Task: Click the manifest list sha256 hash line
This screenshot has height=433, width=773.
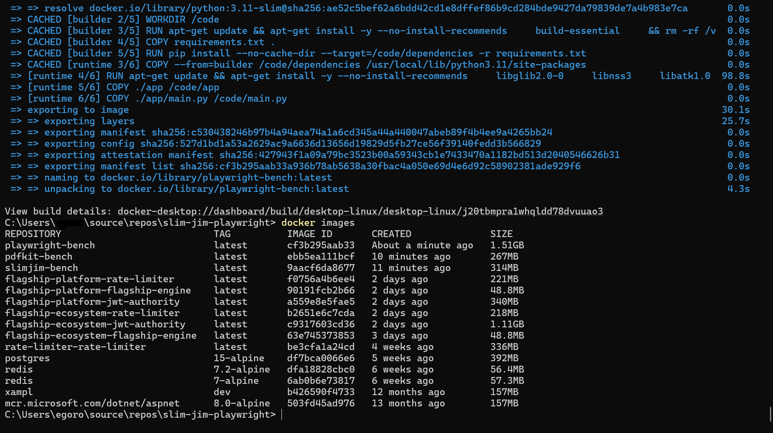Action: pyautogui.click(x=313, y=166)
